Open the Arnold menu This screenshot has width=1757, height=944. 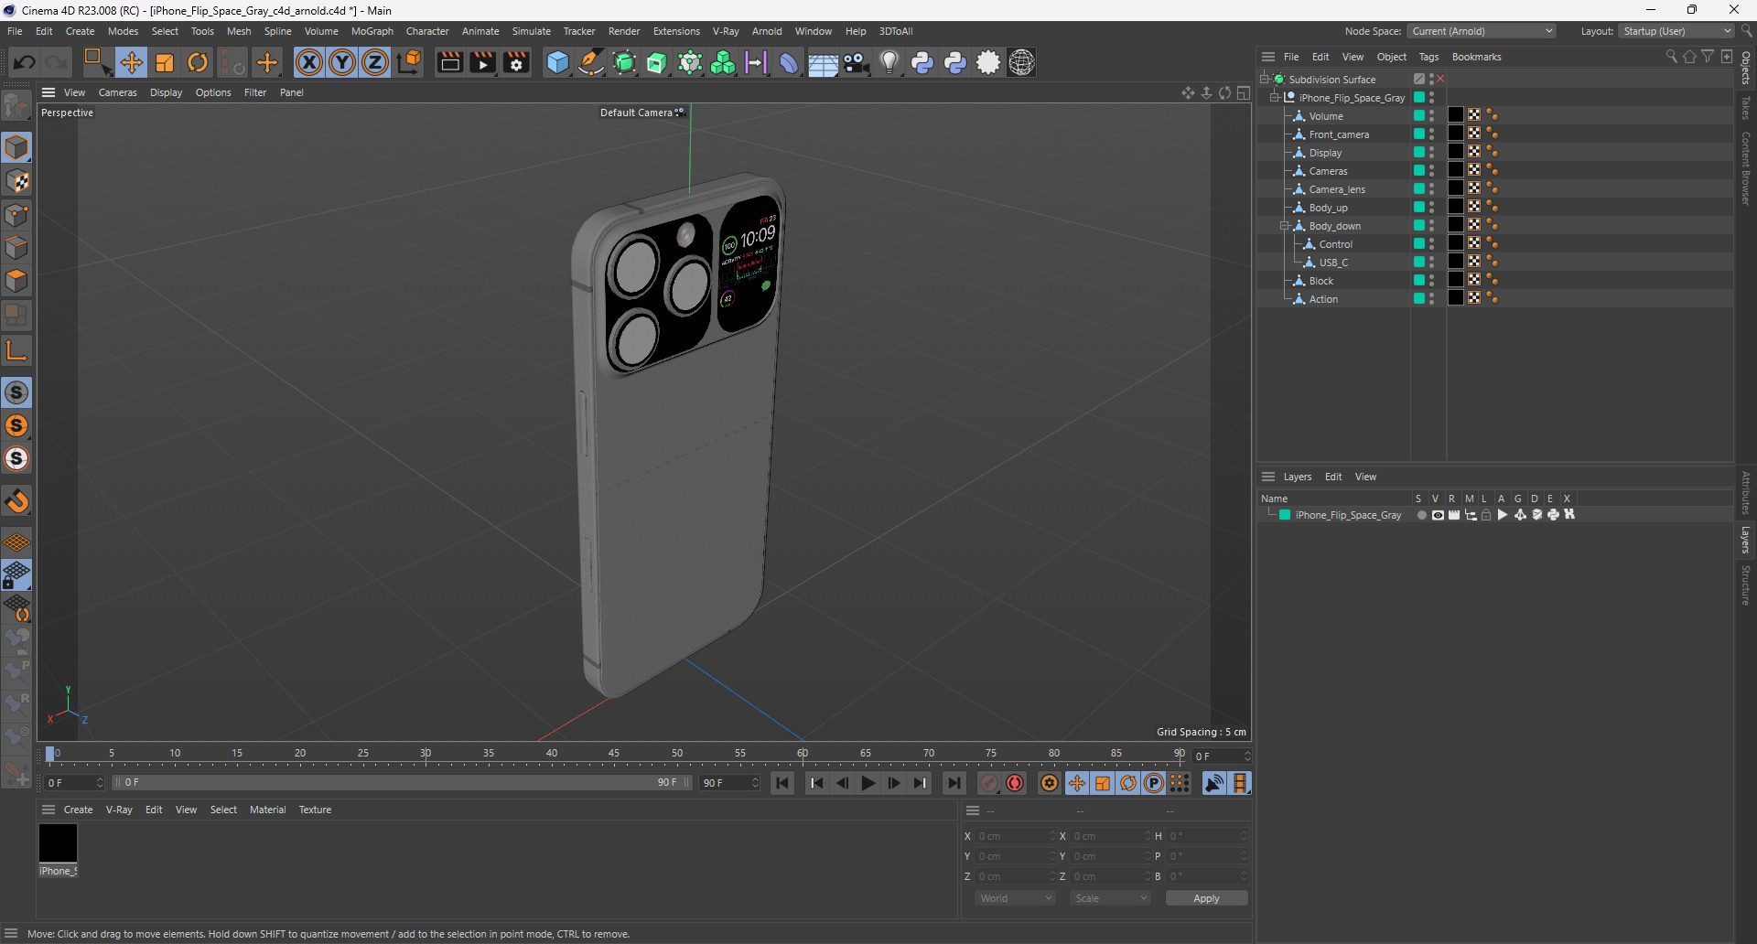[767, 31]
